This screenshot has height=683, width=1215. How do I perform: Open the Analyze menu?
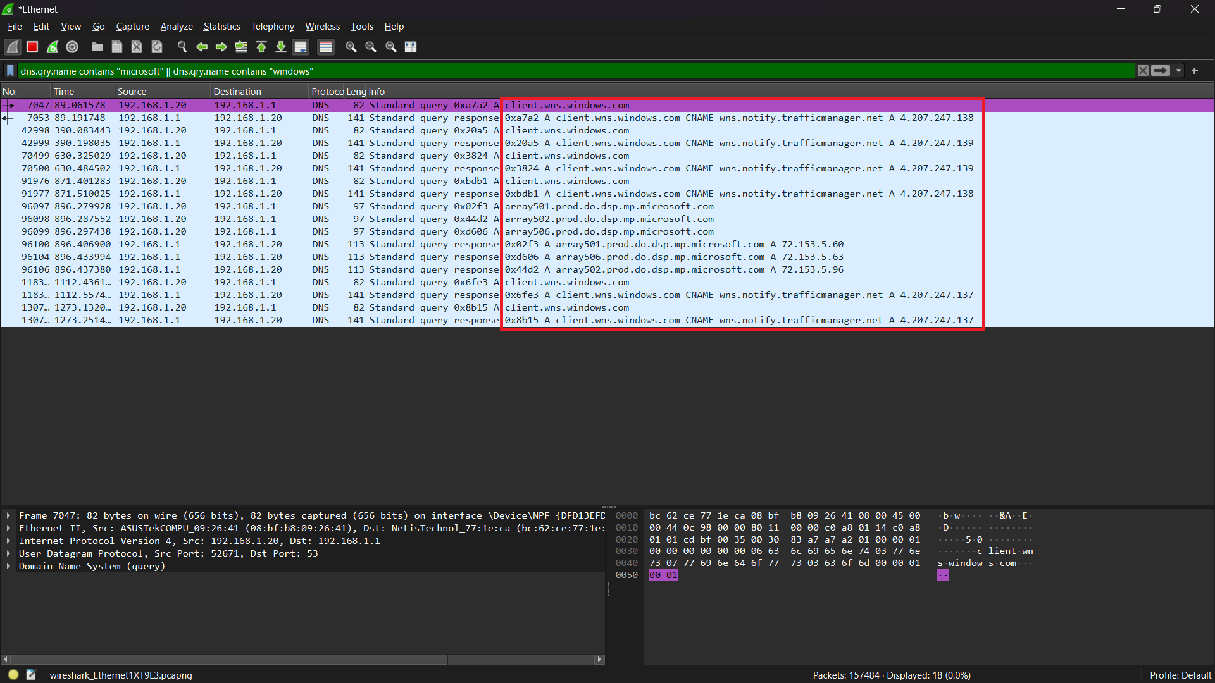[176, 27]
